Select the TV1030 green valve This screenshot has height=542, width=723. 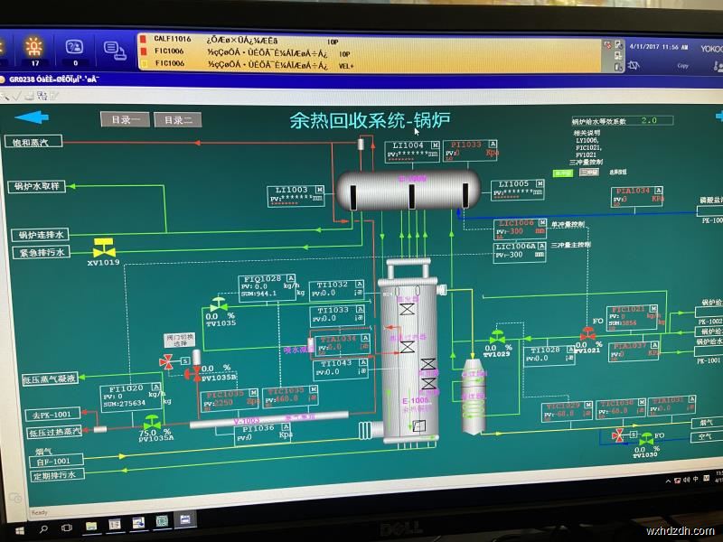point(646,439)
